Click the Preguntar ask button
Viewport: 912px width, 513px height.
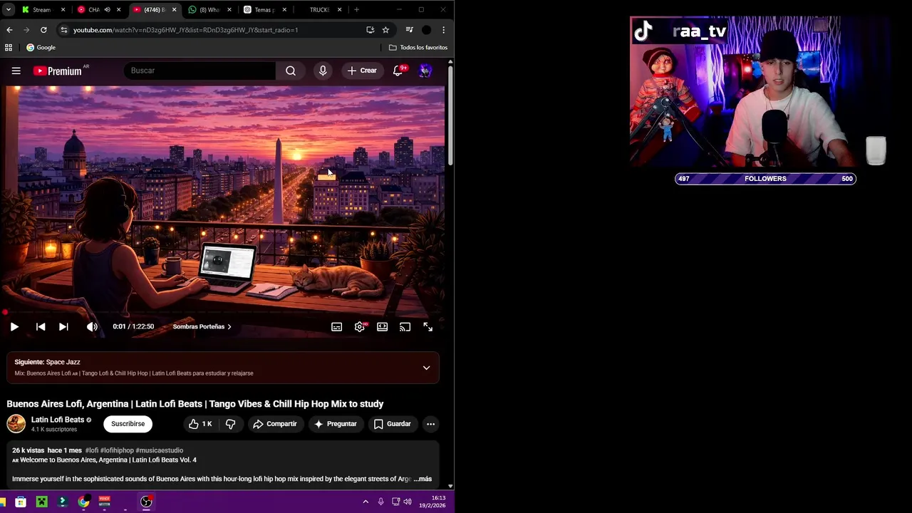(x=335, y=424)
